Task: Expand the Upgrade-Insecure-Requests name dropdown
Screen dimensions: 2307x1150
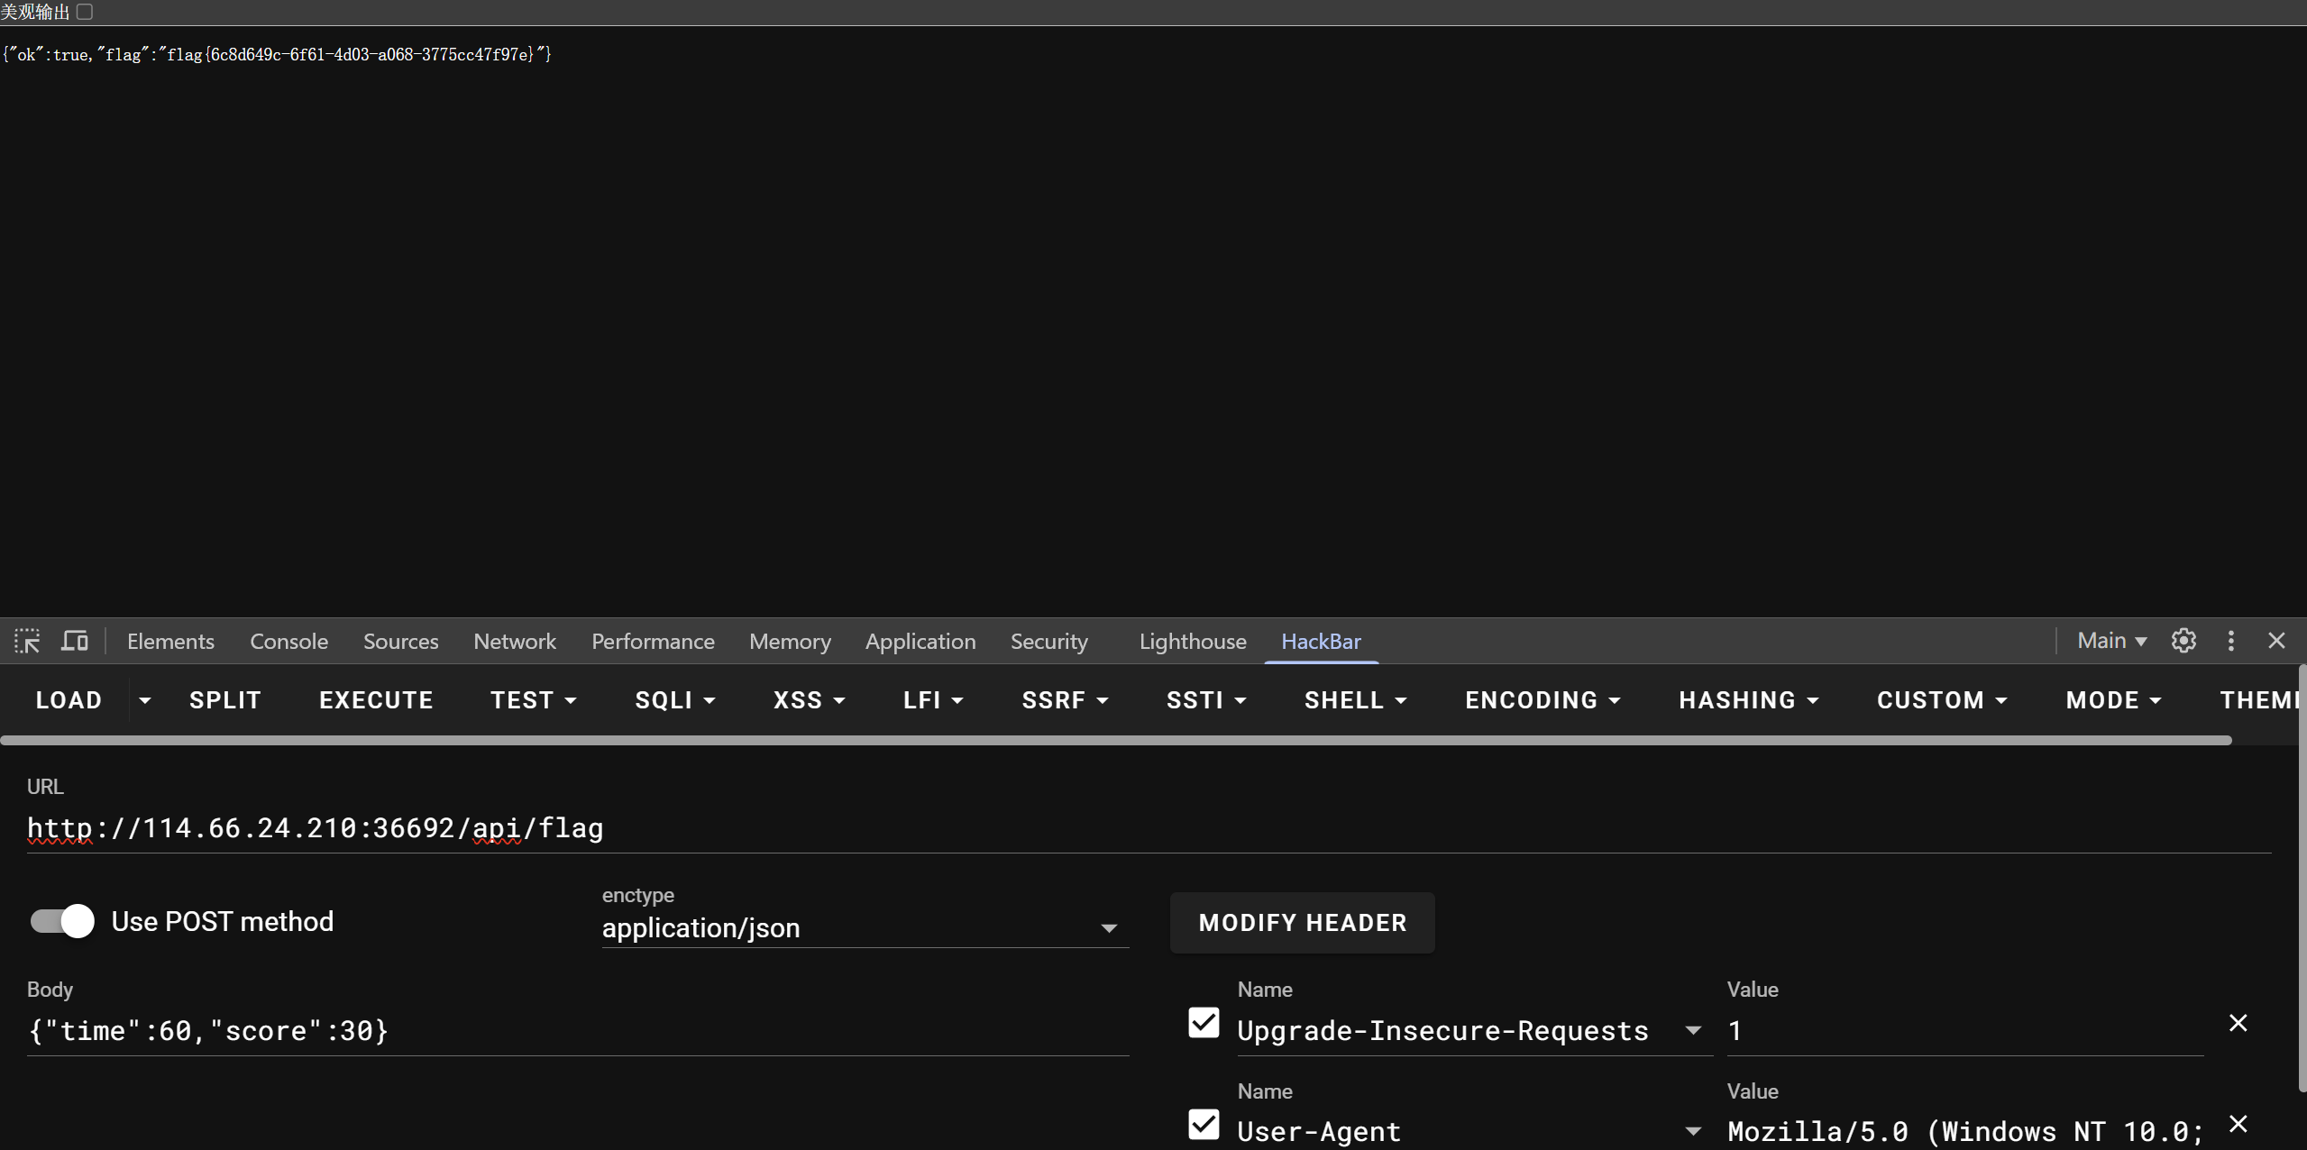Action: pos(1693,1030)
